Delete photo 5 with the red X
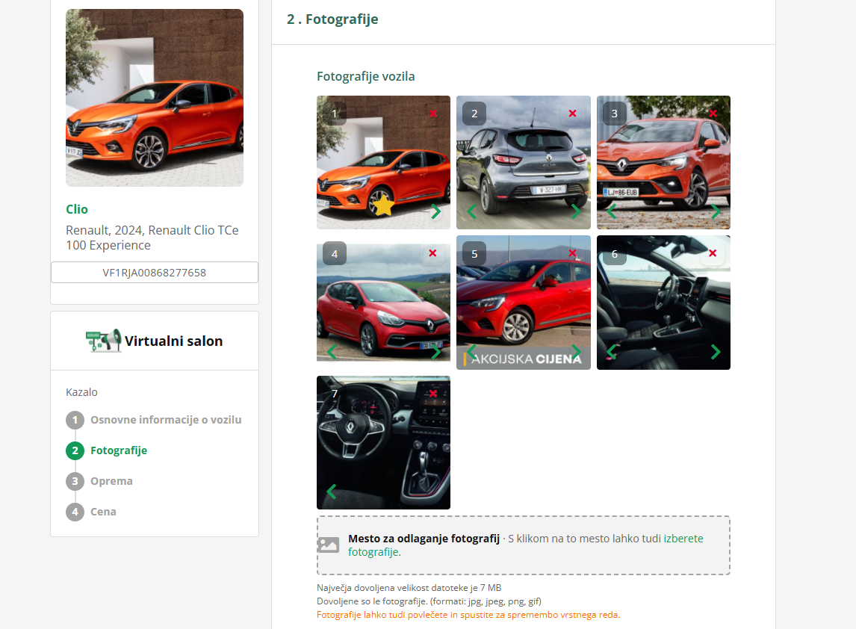The height and width of the screenshot is (629, 856). pos(573,253)
